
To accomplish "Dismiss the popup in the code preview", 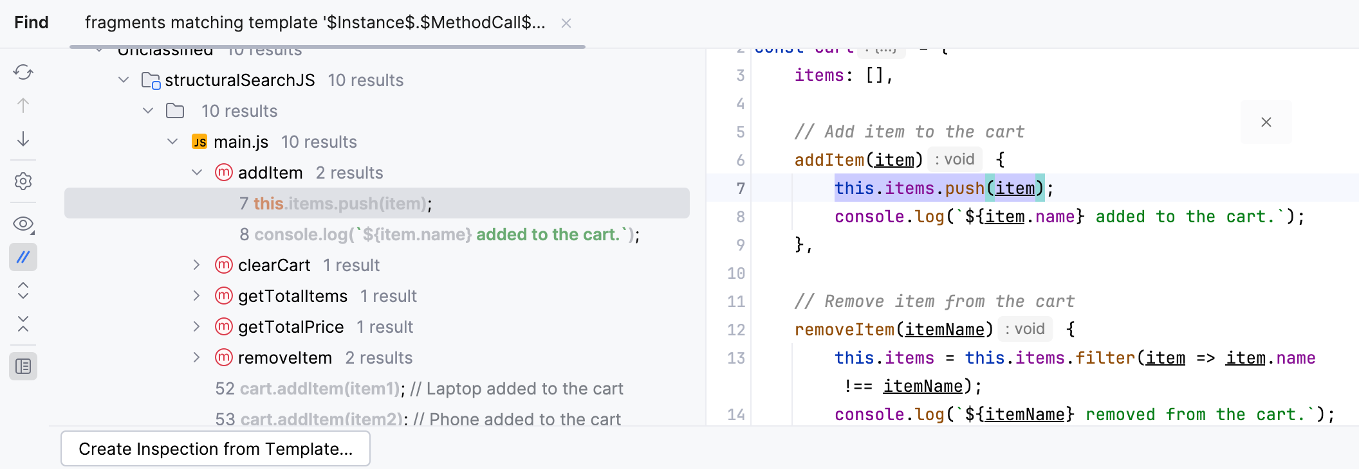I will tap(1266, 122).
